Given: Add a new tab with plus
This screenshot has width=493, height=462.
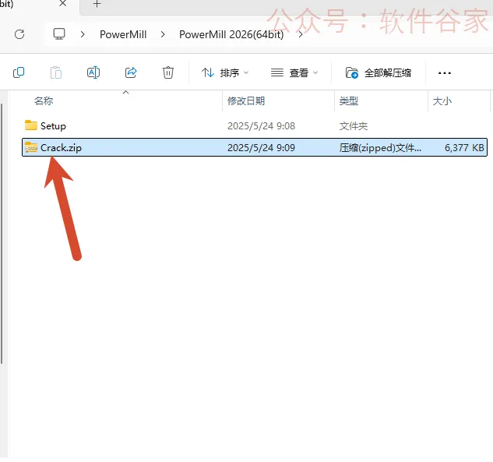Looking at the screenshot, I should click(x=97, y=4).
